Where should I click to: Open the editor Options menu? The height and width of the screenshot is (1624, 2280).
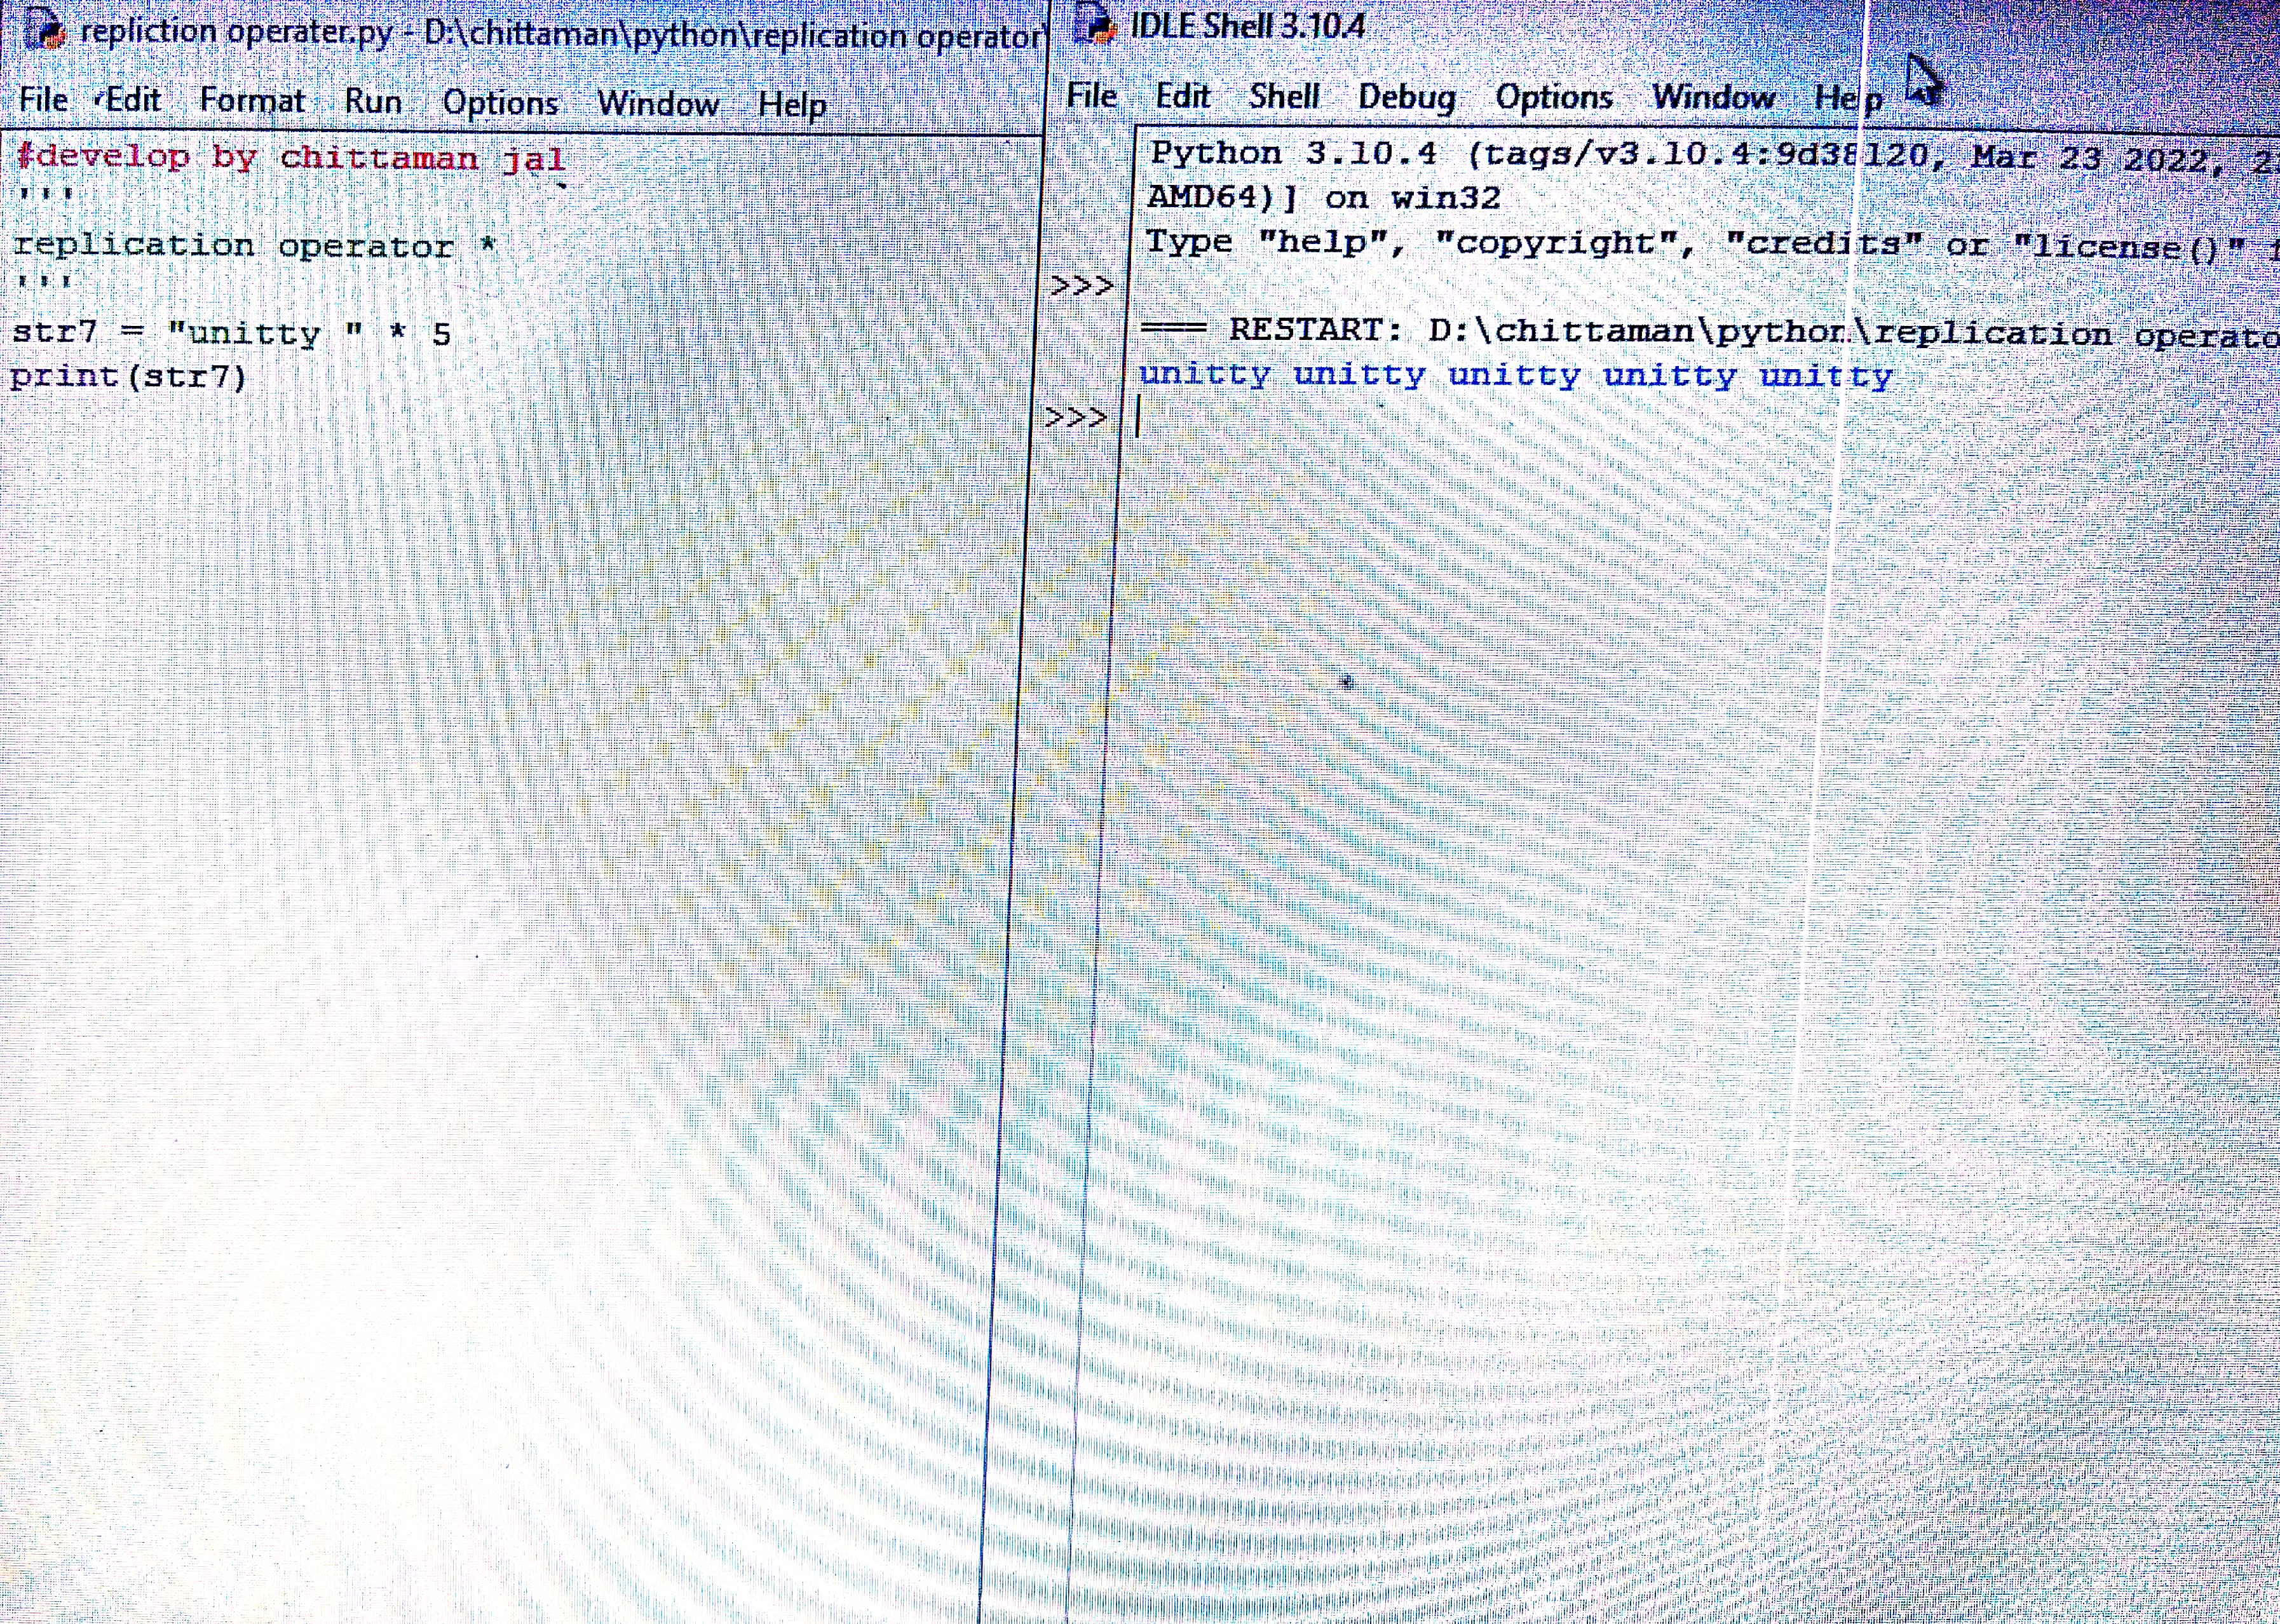click(500, 103)
